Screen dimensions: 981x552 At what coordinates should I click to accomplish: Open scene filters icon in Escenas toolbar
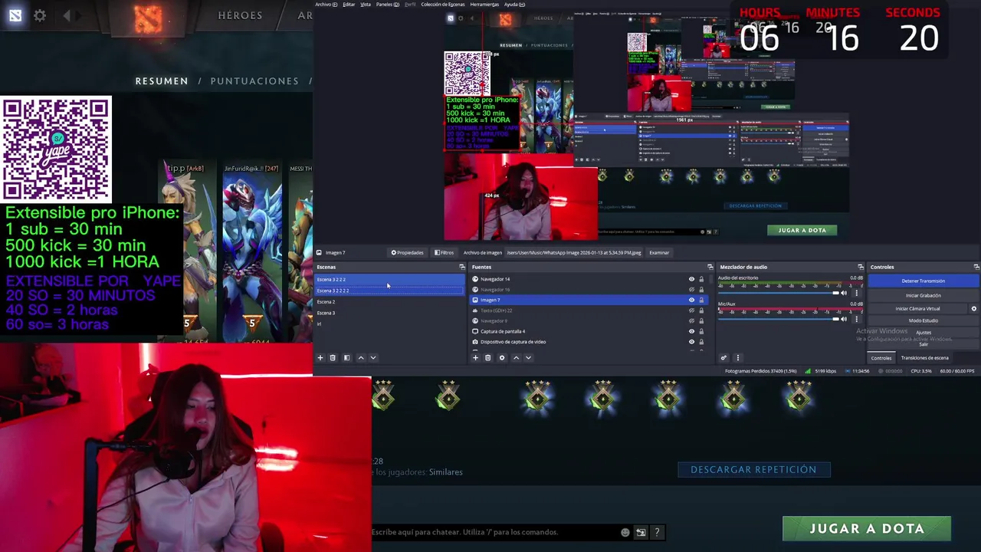tap(346, 357)
